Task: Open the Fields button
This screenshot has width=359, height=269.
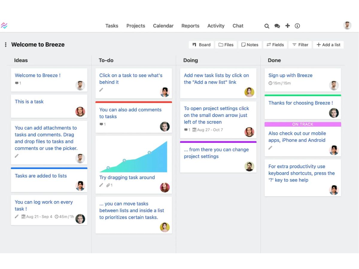Action: pos(275,45)
